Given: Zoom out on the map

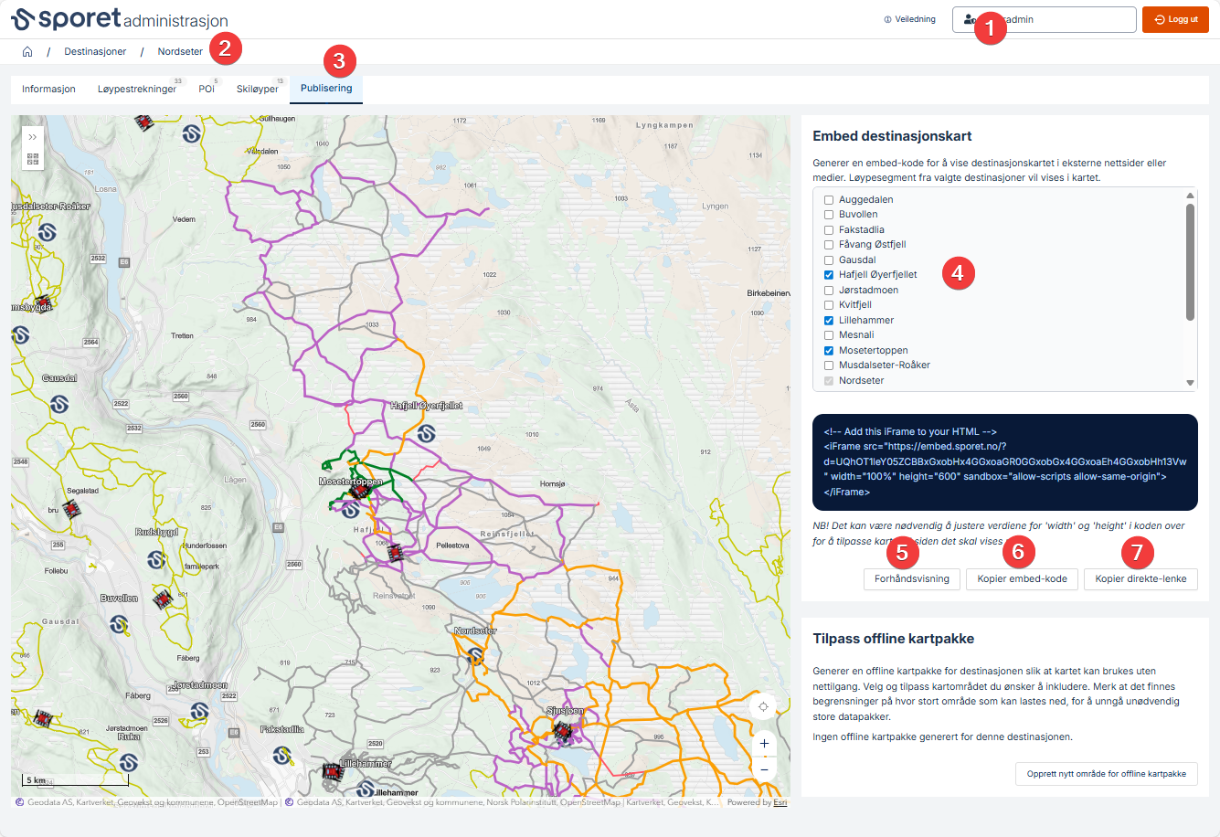Looking at the screenshot, I should [x=764, y=769].
